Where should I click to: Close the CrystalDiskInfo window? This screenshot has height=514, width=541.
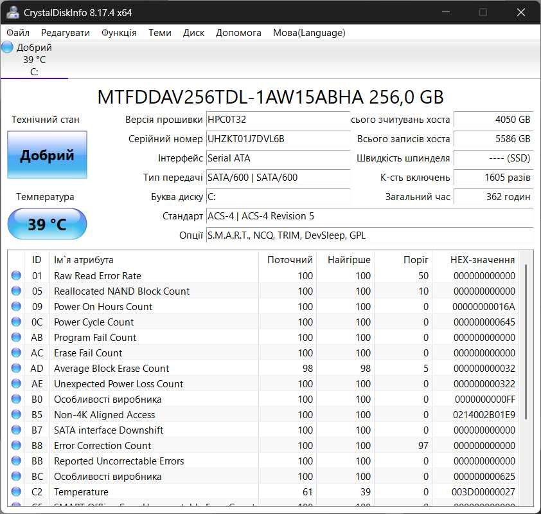point(520,12)
